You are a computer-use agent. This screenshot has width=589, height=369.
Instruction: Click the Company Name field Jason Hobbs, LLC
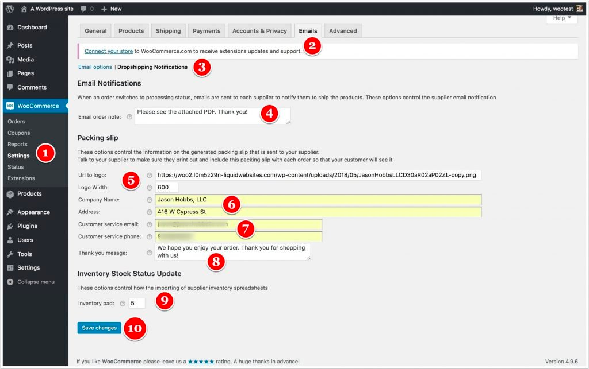(x=318, y=200)
